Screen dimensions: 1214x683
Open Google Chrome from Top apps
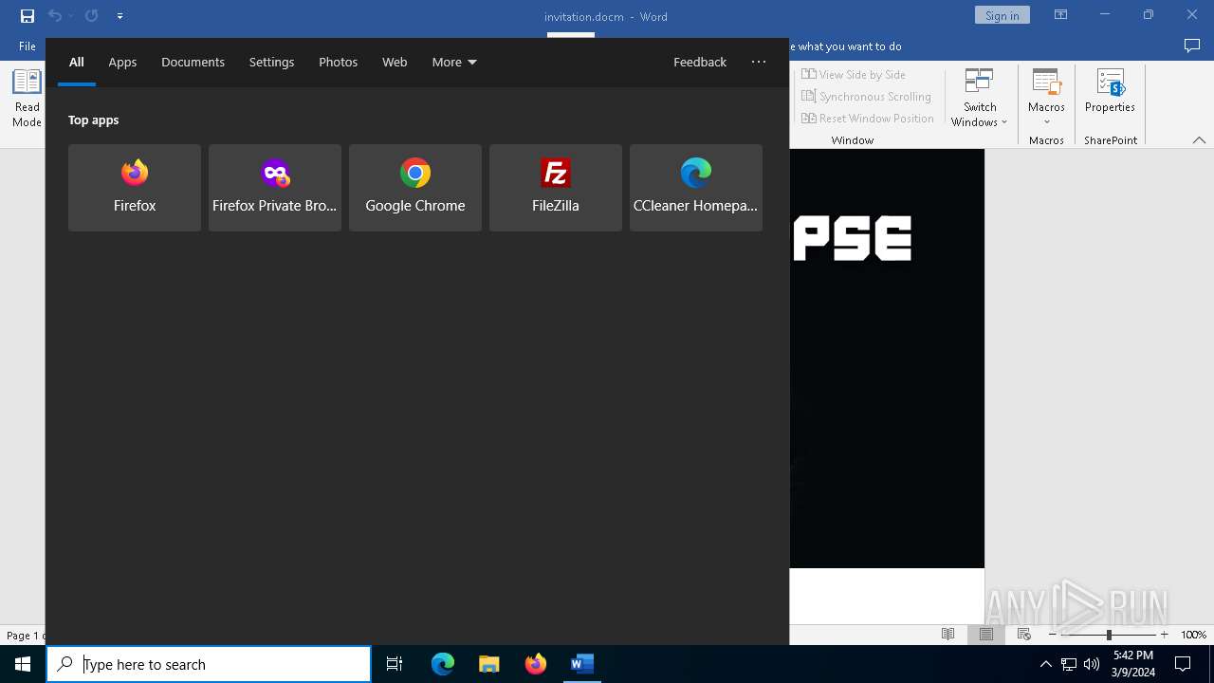coord(415,188)
